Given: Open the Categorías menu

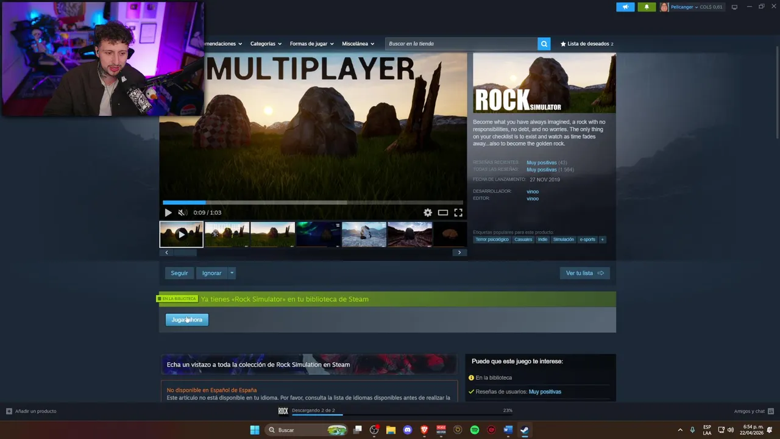Looking at the screenshot, I should [266, 44].
